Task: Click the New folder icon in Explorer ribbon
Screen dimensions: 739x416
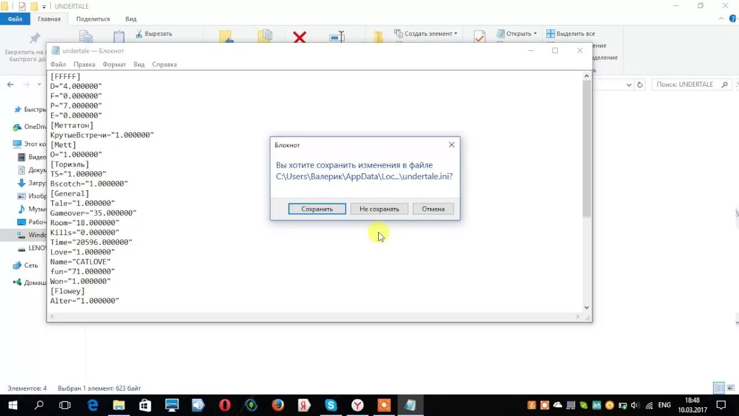Action: coord(378,37)
